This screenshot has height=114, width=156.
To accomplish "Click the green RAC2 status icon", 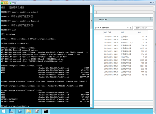I will (10, 3).
